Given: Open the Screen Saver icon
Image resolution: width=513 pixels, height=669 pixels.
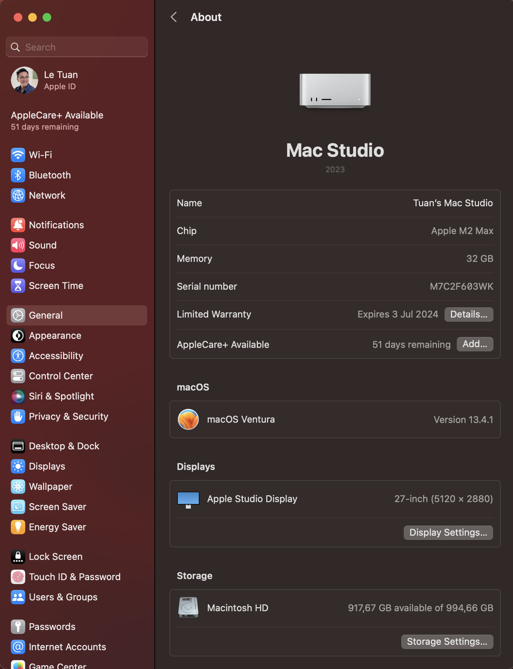Looking at the screenshot, I should pos(18,507).
